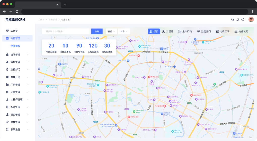
Task: Collapse the 地图管理 menu chevron
Action: tap(28, 38)
